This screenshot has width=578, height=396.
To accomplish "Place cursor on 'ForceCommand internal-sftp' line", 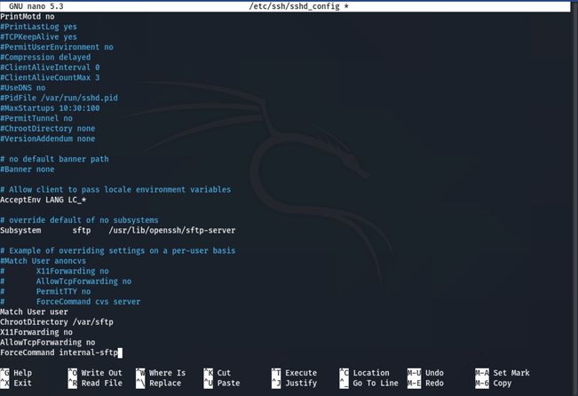I will (59, 352).
